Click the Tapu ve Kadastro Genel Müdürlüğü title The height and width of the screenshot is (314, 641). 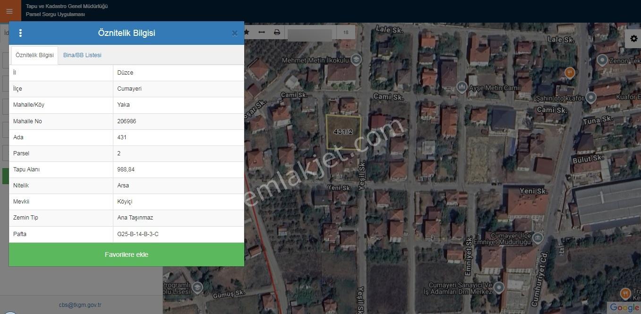click(67, 6)
